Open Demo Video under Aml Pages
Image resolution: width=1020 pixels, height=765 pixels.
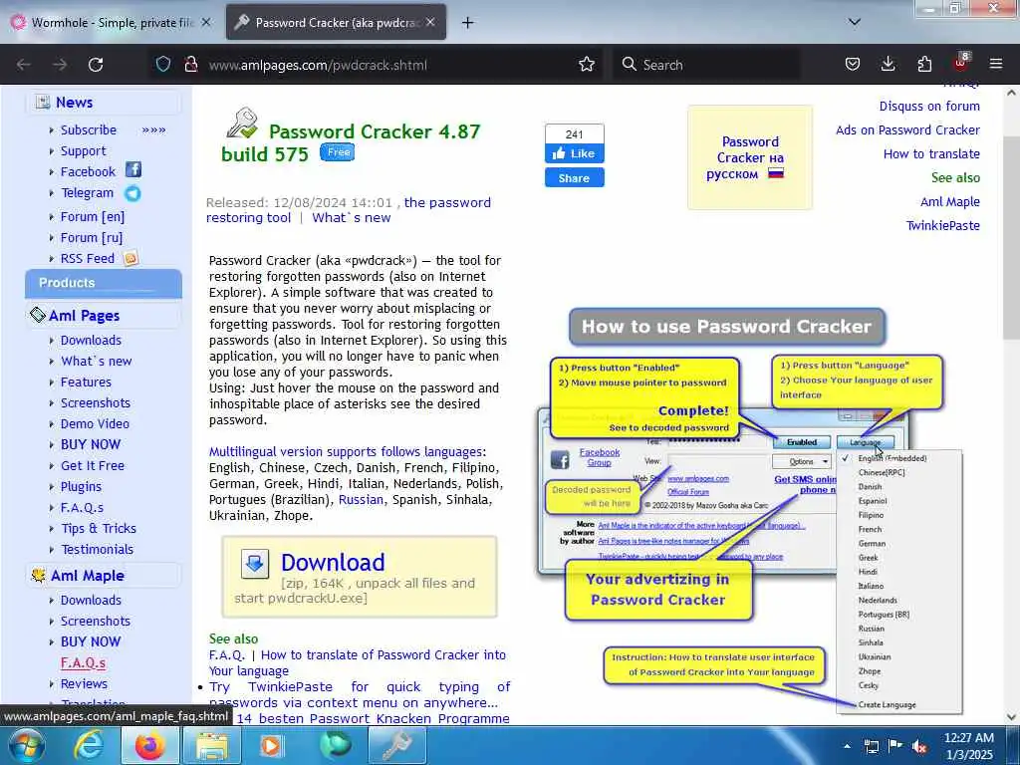(95, 423)
